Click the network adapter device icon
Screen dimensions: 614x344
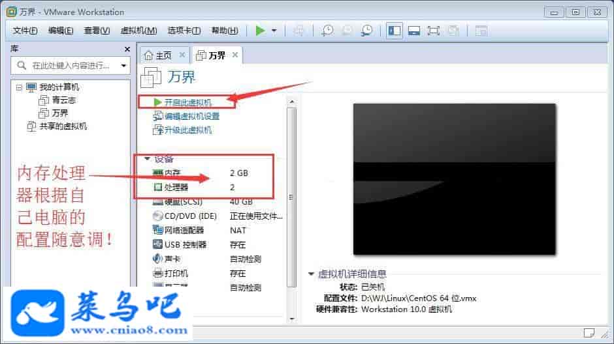pos(157,230)
